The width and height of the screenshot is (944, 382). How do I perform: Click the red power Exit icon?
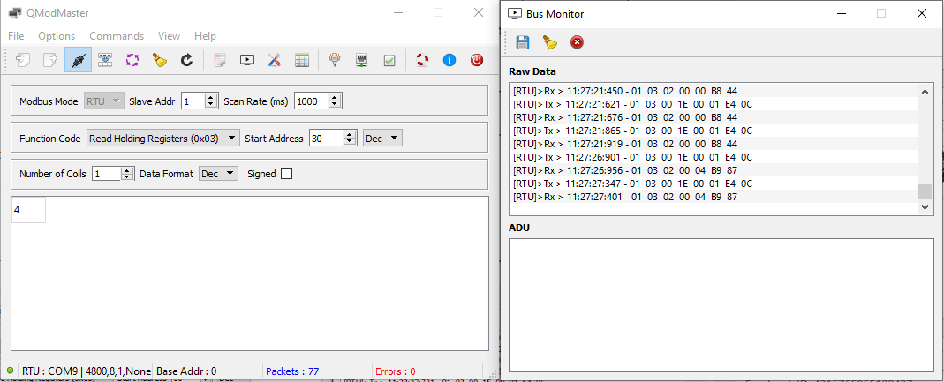(477, 60)
